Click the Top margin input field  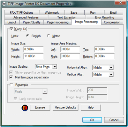point(104,49)
